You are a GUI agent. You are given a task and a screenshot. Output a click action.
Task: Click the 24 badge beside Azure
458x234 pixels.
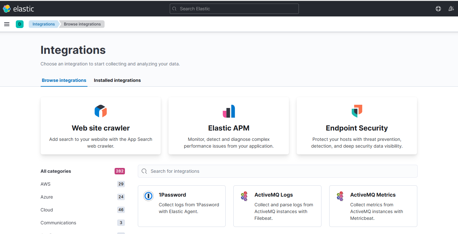pos(121,197)
